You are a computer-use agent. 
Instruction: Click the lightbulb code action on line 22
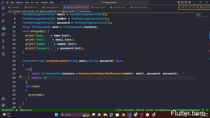point(20,77)
